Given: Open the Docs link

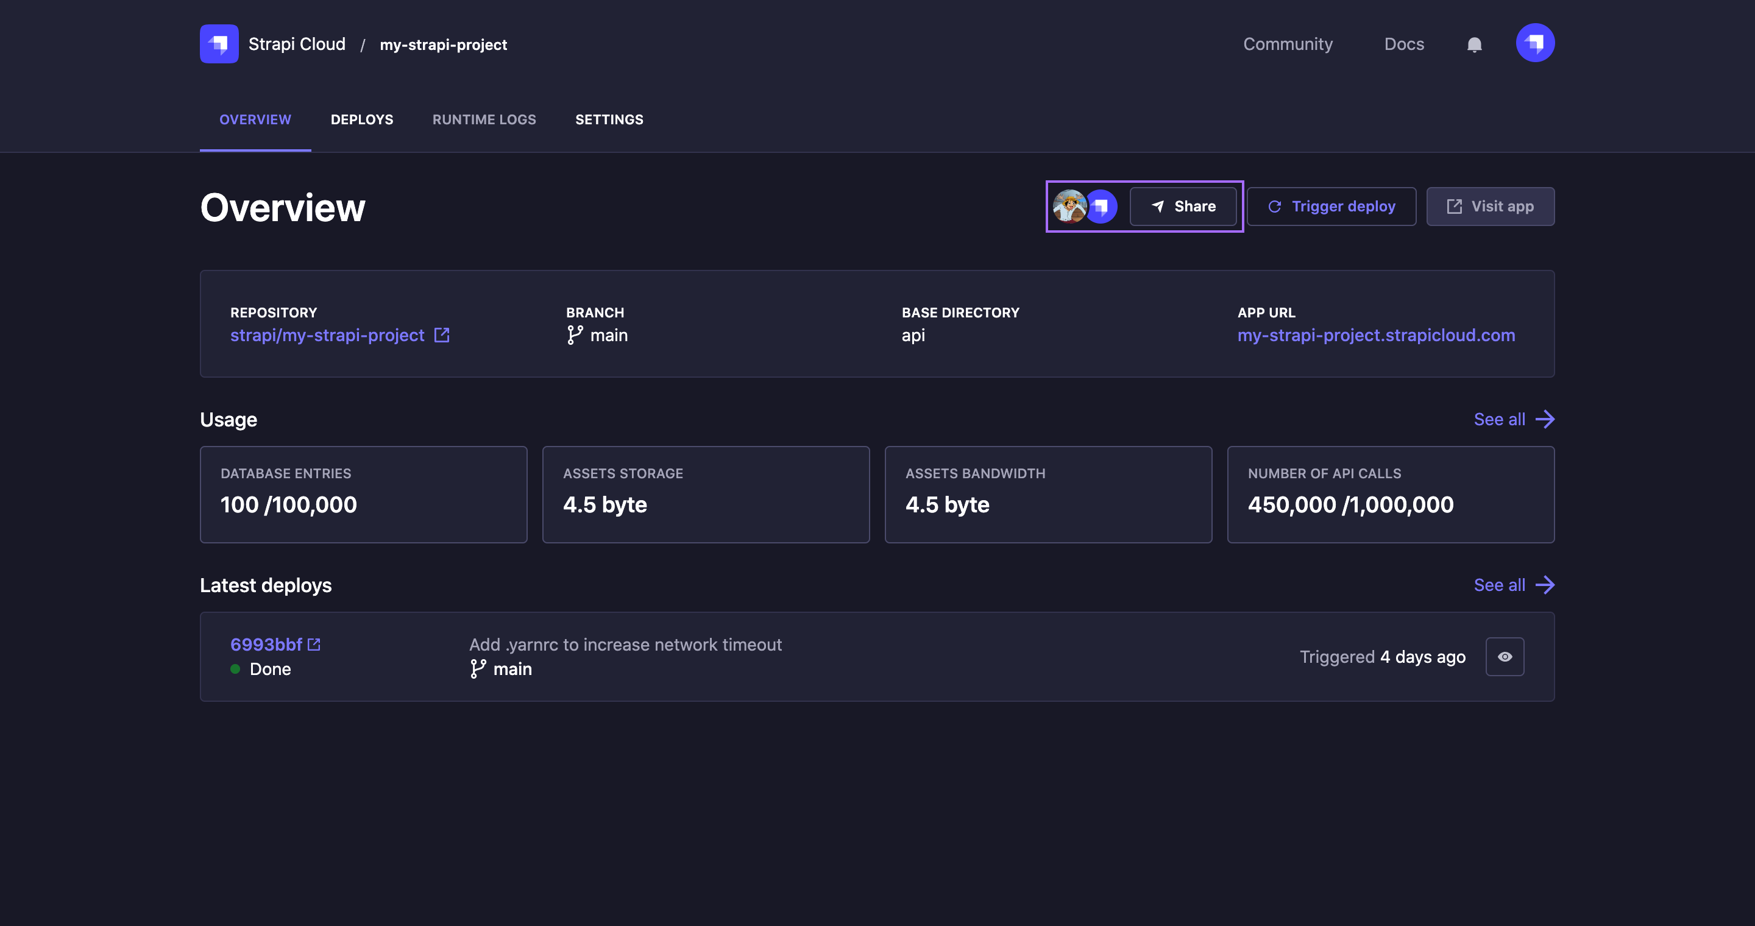Looking at the screenshot, I should pyautogui.click(x=1404, y=44).
